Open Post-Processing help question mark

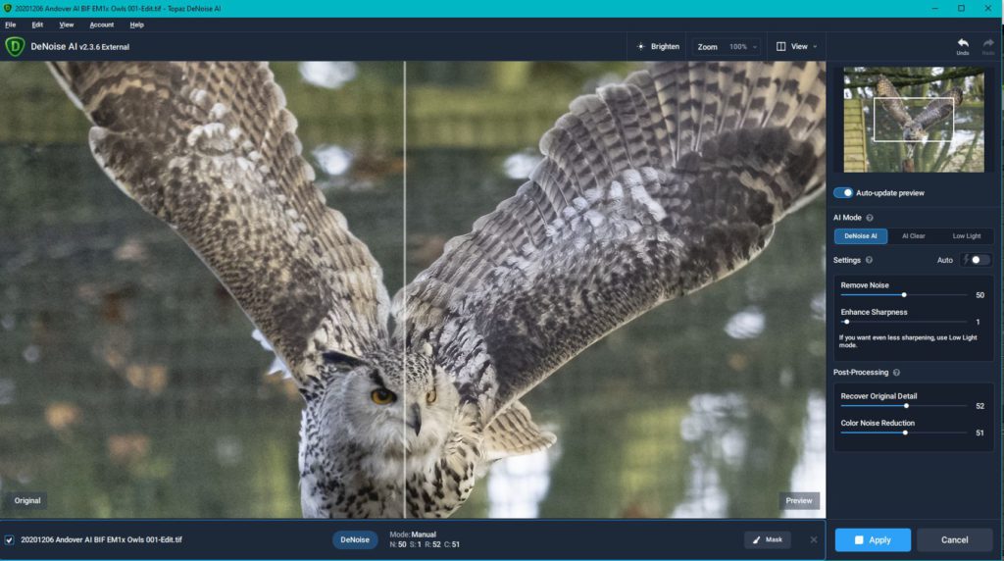[896, 372]
